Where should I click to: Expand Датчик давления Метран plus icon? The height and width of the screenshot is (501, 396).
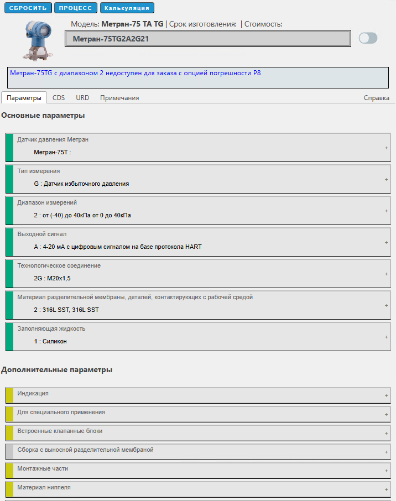tap(386, 148)
